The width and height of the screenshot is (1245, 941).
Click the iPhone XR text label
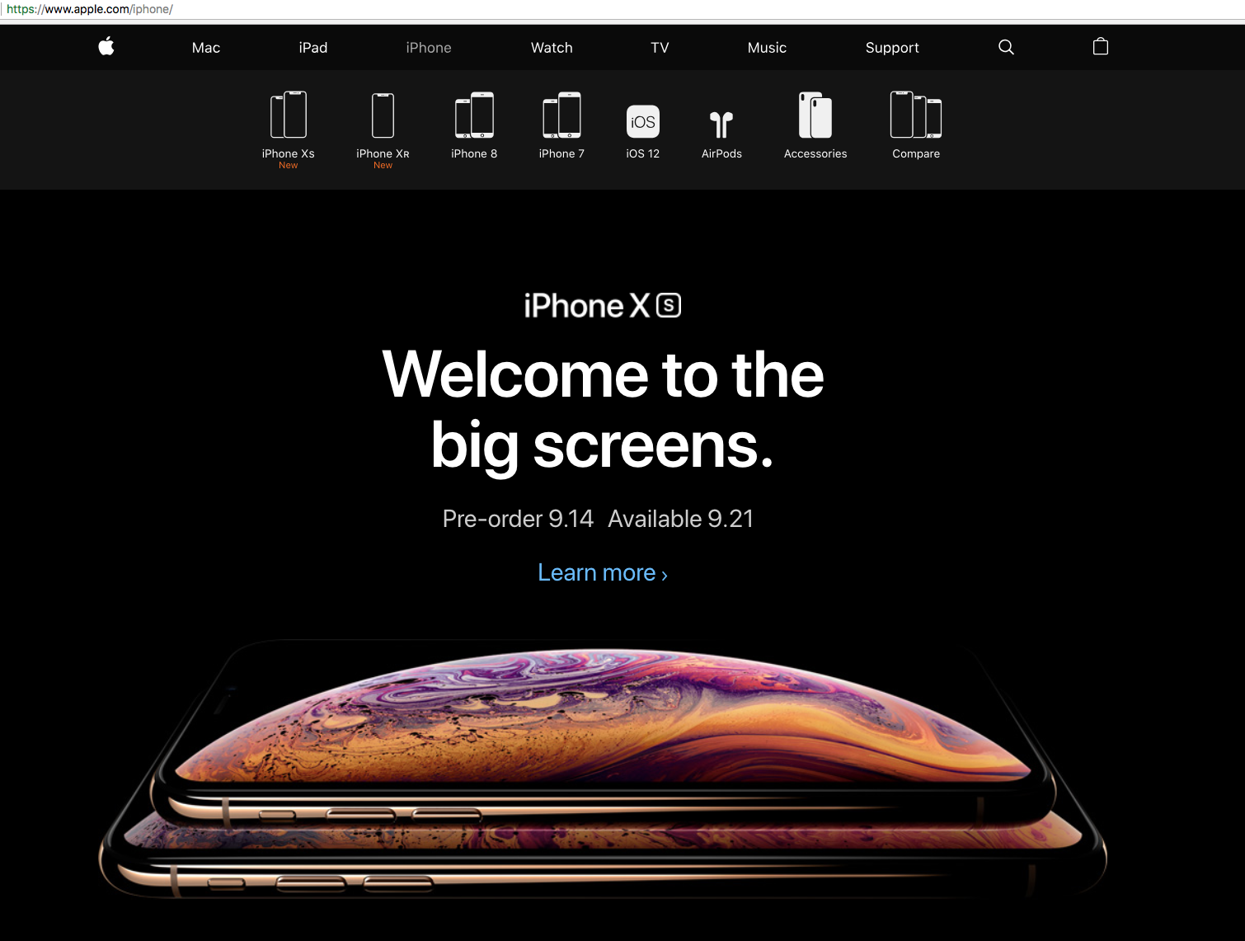pos(383,153)
